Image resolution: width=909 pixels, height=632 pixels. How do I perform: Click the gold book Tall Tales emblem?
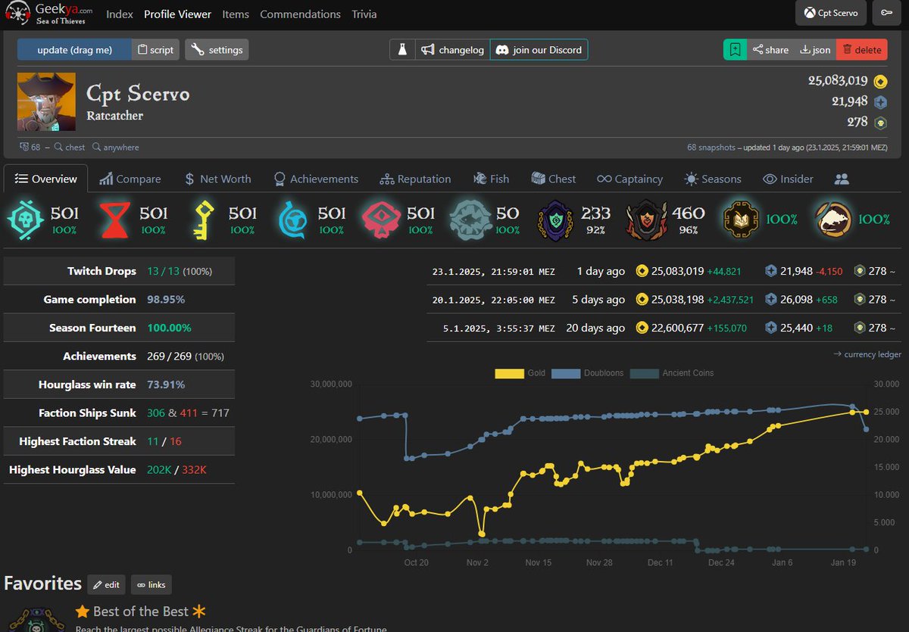pos(740,219)
